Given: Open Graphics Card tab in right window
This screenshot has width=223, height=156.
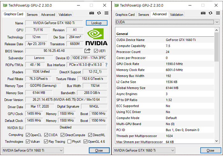Looking at the screenshot, I should (x=125, y=15).
